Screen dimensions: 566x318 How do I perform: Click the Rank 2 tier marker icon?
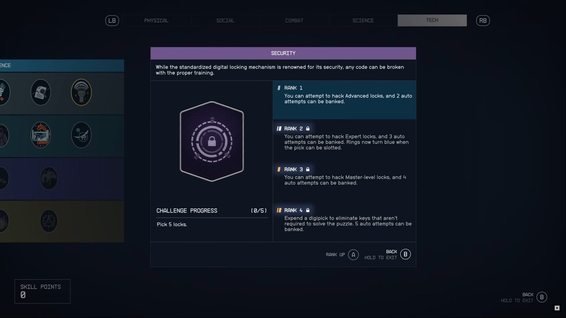click(x=279, y=129)
